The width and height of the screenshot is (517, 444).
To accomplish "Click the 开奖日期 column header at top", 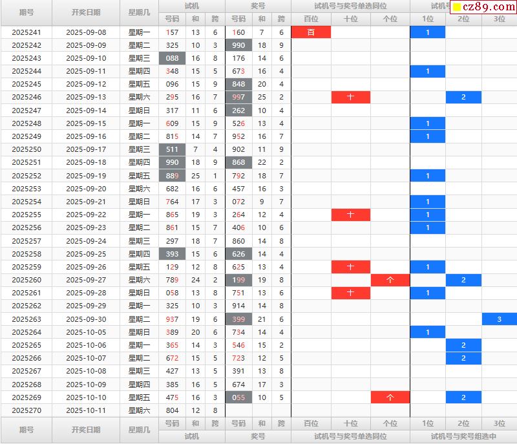I will [x=86, y=12].
